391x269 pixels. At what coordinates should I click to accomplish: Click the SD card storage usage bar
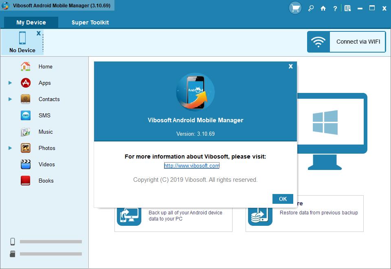point(51,254)
